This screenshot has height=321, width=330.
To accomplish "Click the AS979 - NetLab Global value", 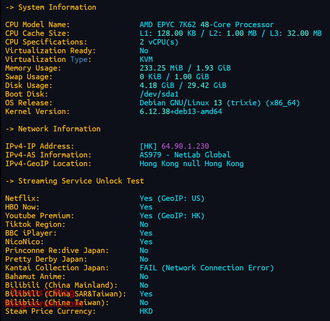I will tap(185, 155).
